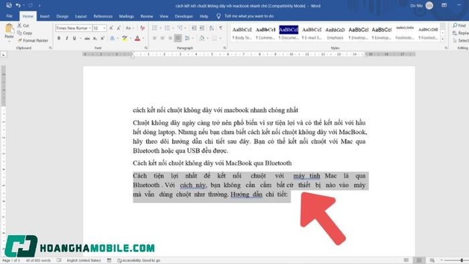Open multilevel list dropdown

pyautogui.click(x=186, y=28)
